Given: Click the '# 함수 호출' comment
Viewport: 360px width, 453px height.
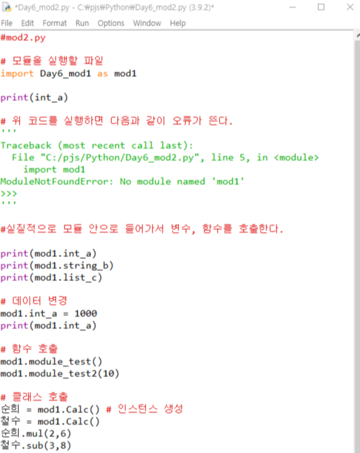Looking at the screenshot, I should (29, 349).
